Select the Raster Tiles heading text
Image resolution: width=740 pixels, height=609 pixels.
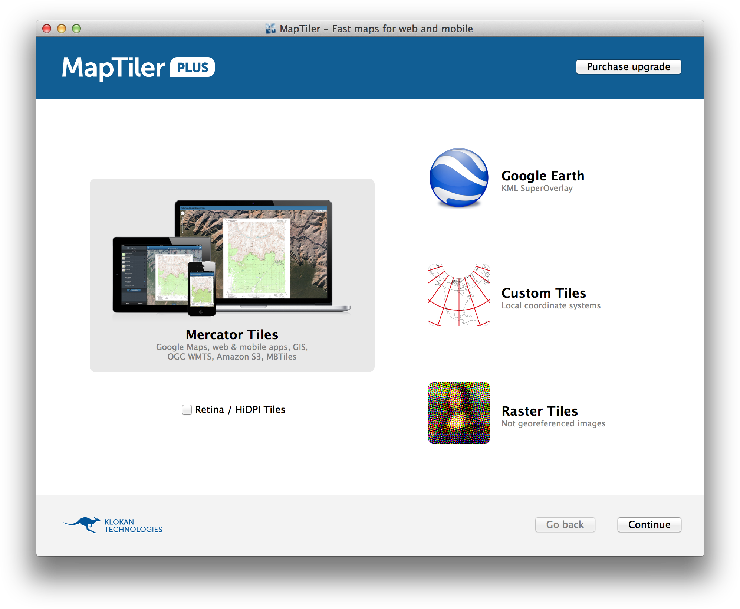pyautogui.click(x=539, y=411)
